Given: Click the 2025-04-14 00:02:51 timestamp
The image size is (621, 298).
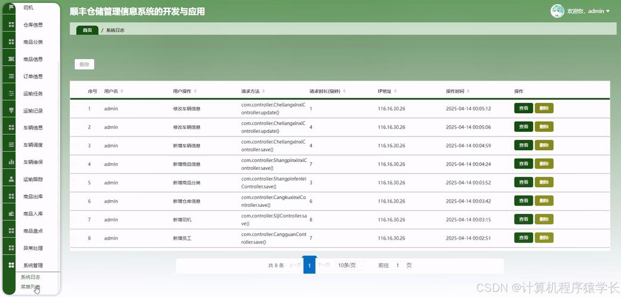Looking at the screenshot, I should click(x=468, y=238).
